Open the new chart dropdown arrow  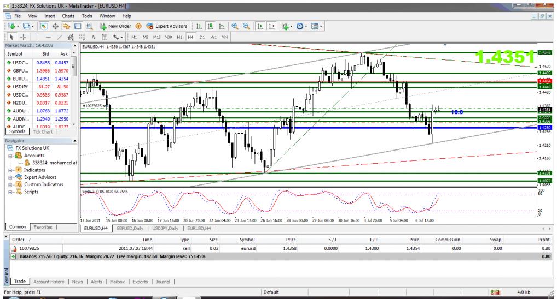[x=17, y=26]
